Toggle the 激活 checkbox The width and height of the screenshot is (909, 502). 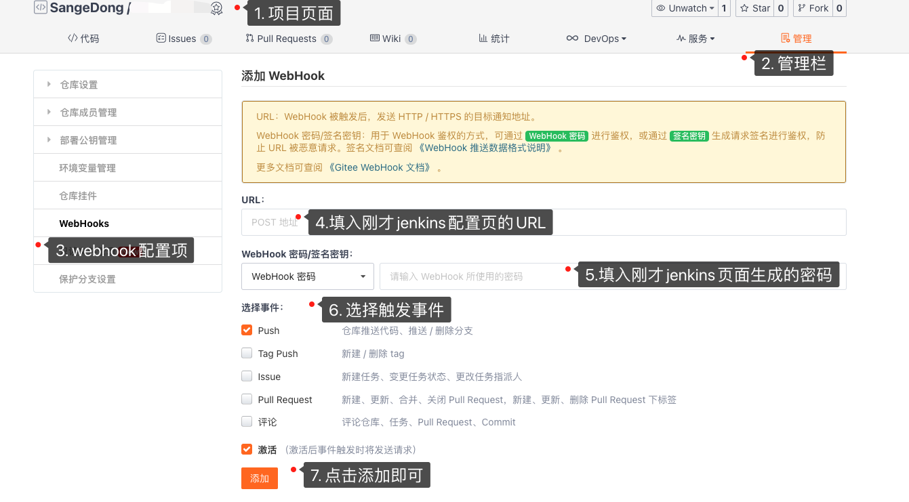coord(247,449)
